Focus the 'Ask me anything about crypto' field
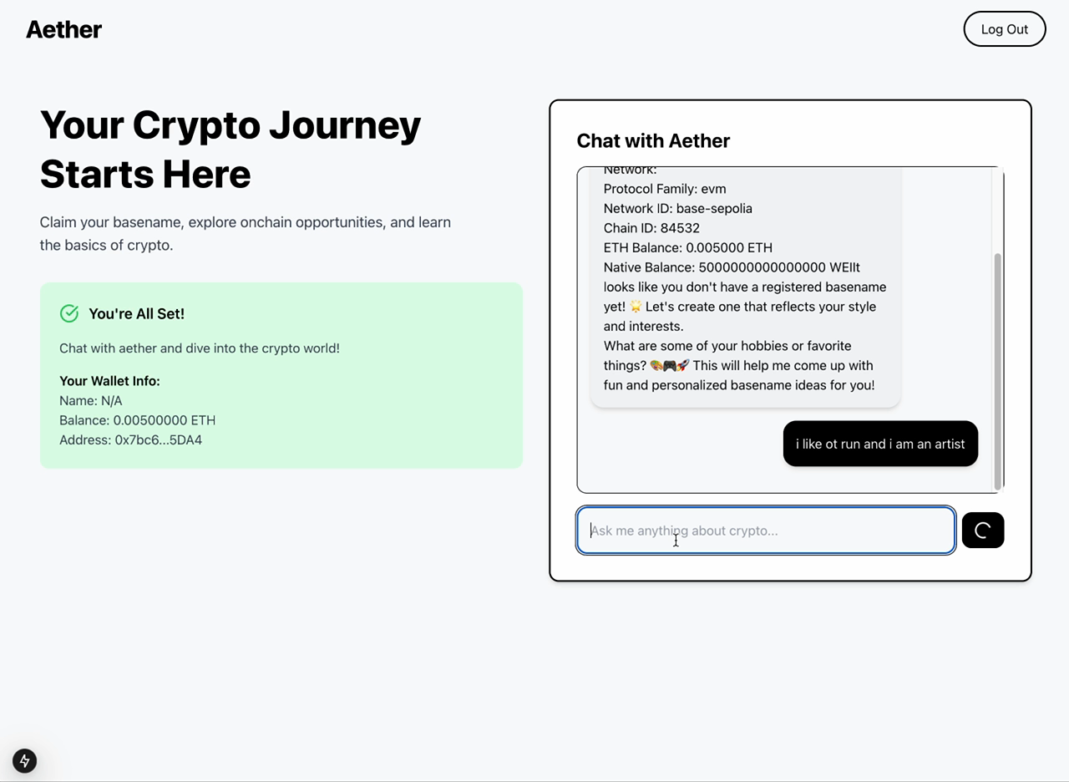The width and height of the screenshot is (1069, 782). [x=766, y=531]
